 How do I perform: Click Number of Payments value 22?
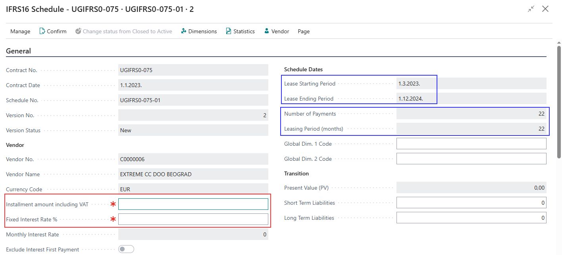(x=472, y=114)
